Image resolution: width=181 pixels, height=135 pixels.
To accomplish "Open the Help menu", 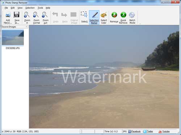I will (x=48, y=8).
